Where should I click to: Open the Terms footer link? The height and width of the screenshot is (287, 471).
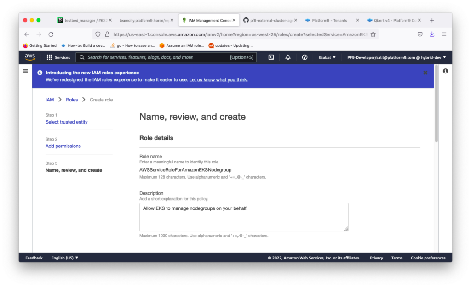pos(397,258)
